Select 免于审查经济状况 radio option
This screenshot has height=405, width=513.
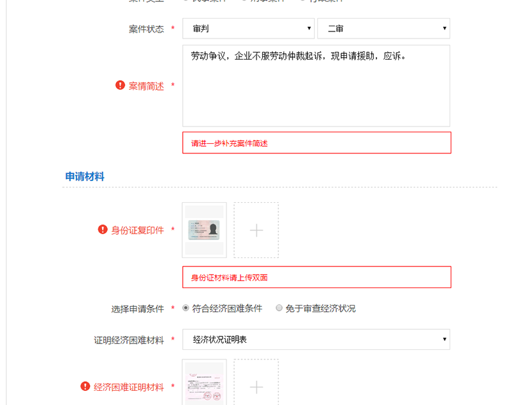(x=279, y=308)
